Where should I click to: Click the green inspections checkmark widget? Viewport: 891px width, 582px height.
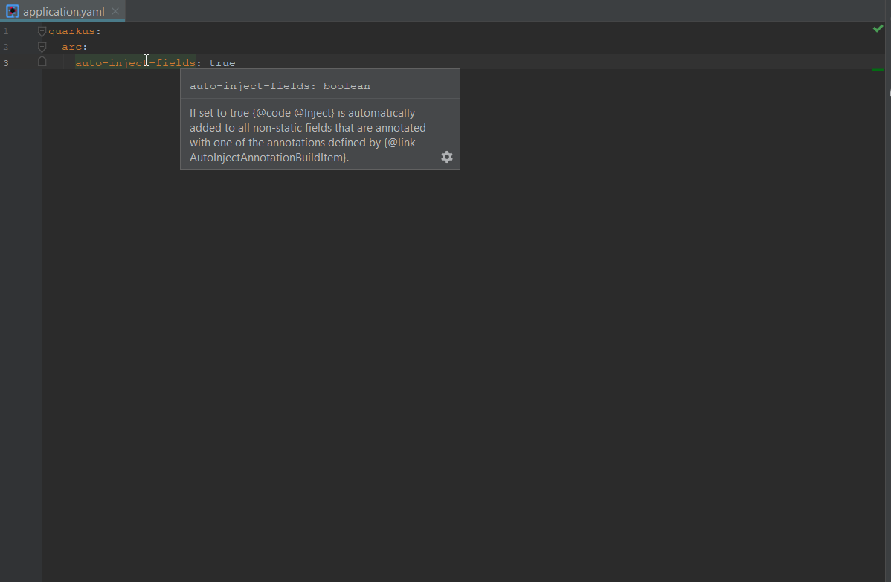pos(878,28)
